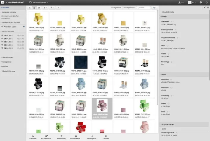210x141 pixels.
Task: Switch to thumbnail grid view
Action: pos(30,7)
